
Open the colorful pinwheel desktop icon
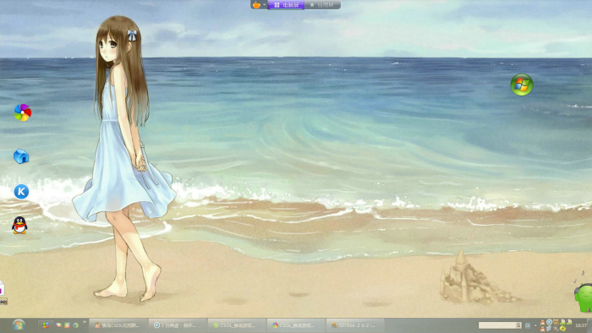(x=23, y=112)
